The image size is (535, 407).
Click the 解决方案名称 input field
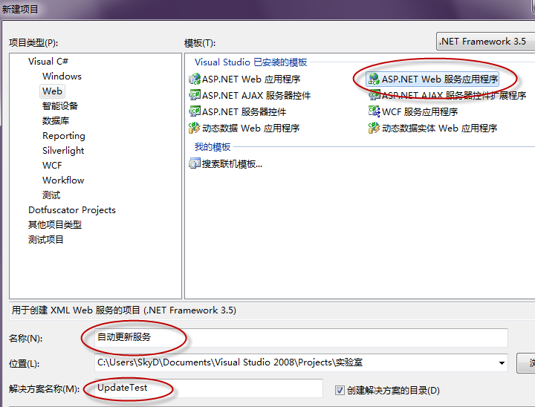pyautogui.click(x=209, y=388)
